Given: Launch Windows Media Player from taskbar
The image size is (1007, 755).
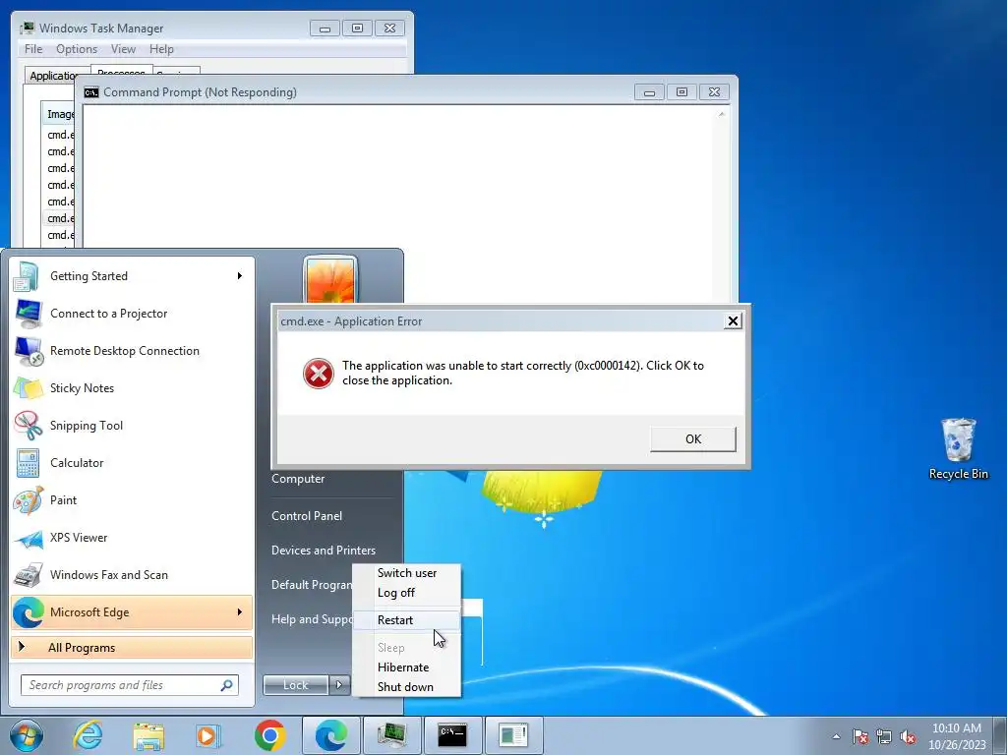Looking at the screenshot, I should (x=208, y=735).
